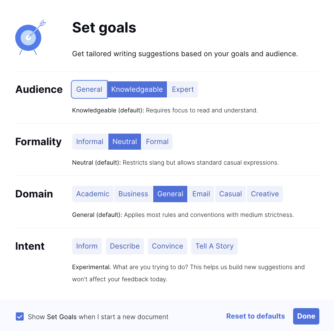Click Reset to defaults link

(x=255, y=316)
